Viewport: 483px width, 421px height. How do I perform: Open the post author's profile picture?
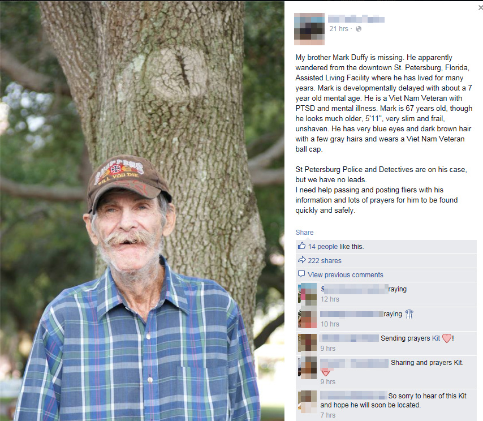[309, 29]
